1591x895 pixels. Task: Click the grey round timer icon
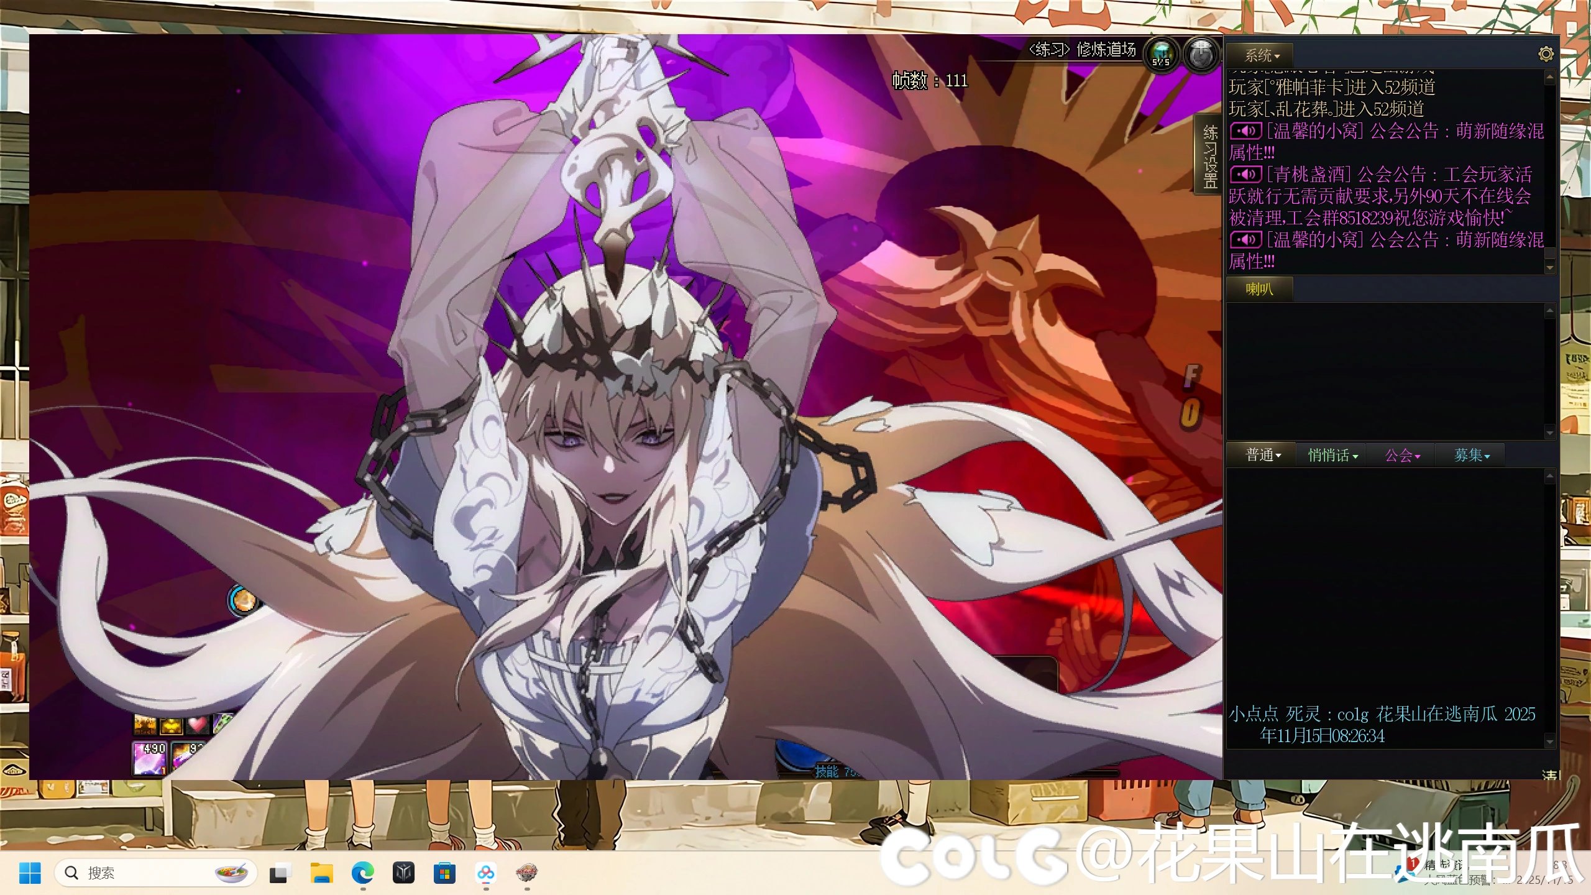tap(1201, 55)
